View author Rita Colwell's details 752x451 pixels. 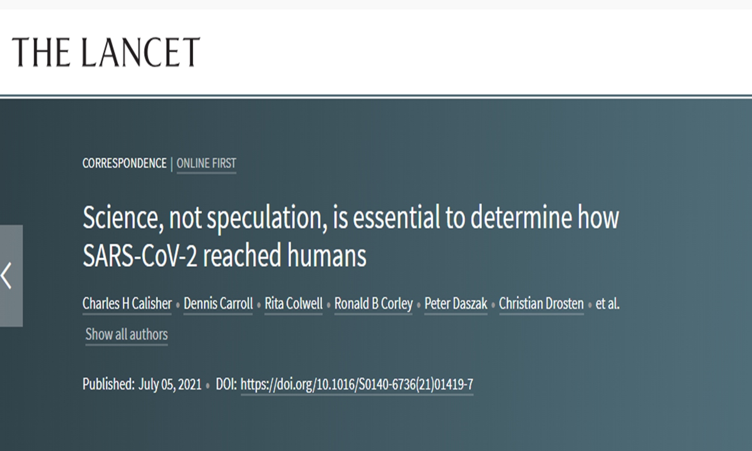coord(293,304)
